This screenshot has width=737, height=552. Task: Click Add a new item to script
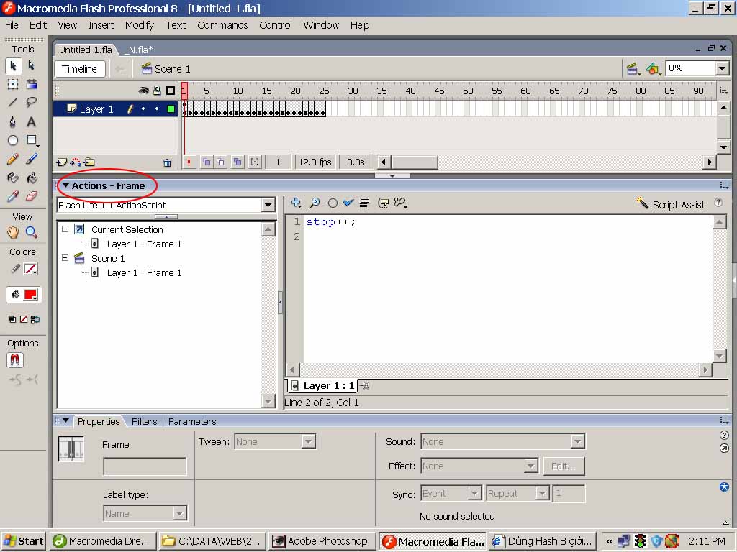(x=296, y=203)
